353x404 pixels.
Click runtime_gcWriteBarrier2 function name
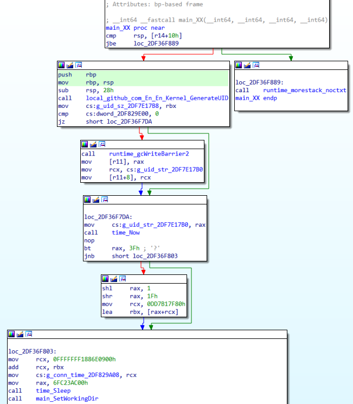[149, 154]
